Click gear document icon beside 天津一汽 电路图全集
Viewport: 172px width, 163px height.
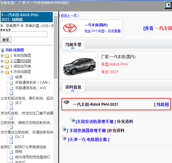(x=64, y=138)
